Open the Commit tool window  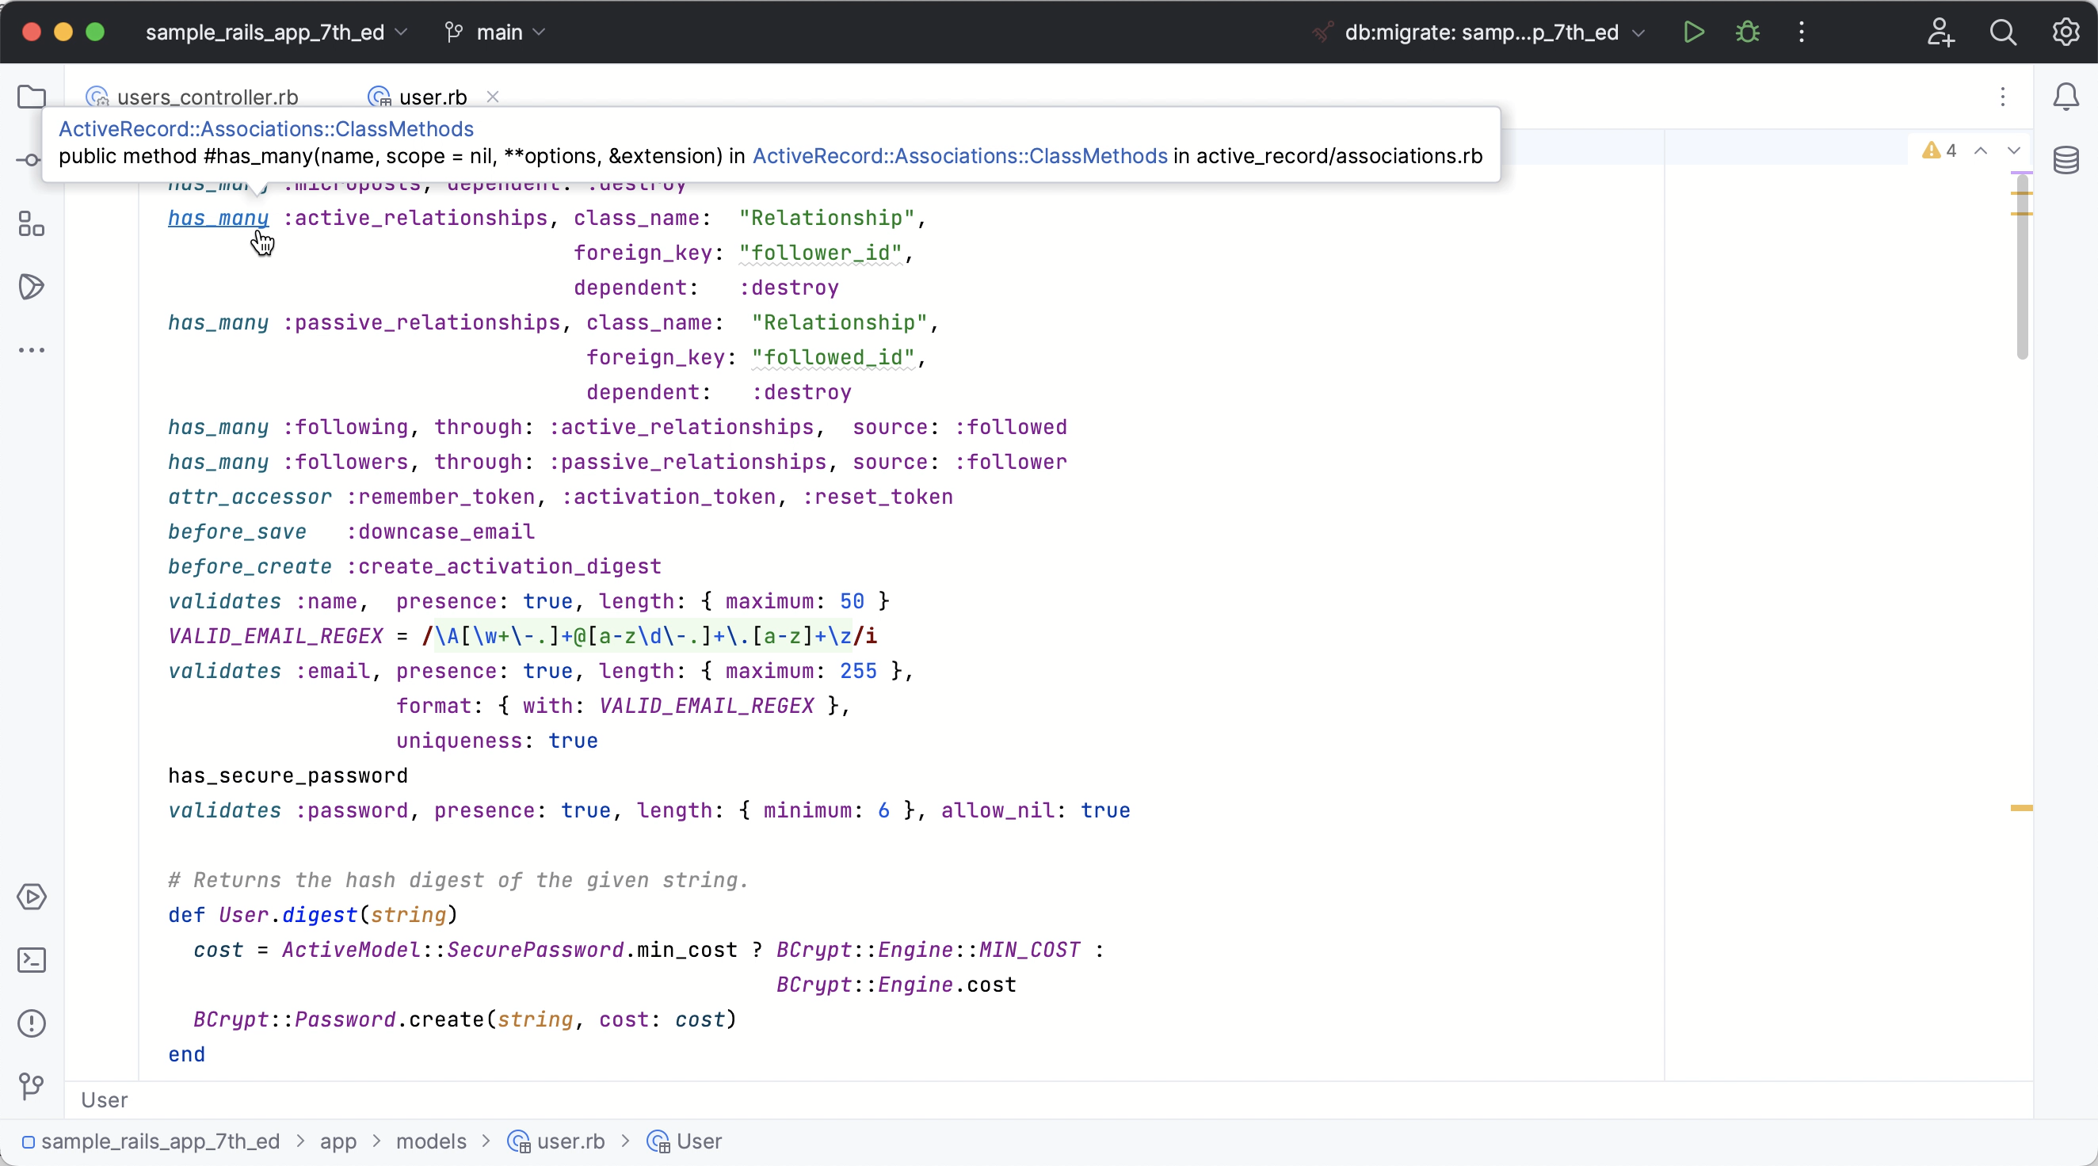[31, 161]
